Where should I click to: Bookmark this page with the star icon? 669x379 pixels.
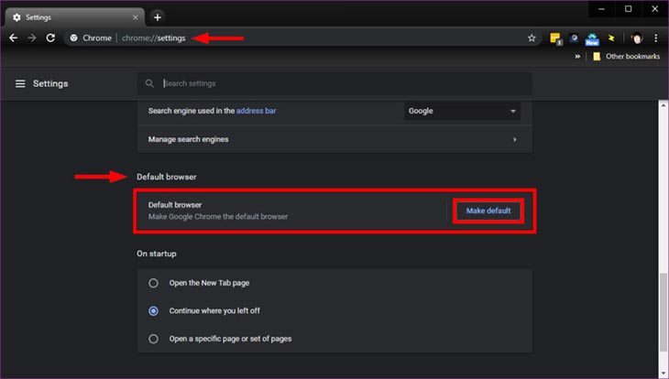point(532,38)
